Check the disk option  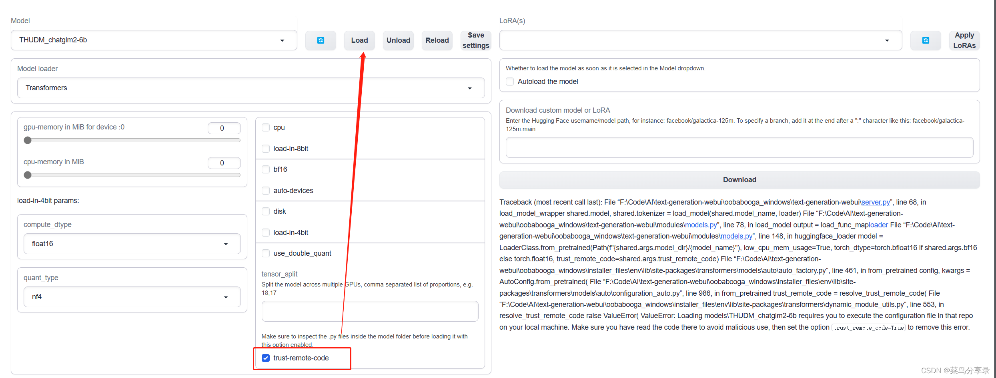point(266,211)
